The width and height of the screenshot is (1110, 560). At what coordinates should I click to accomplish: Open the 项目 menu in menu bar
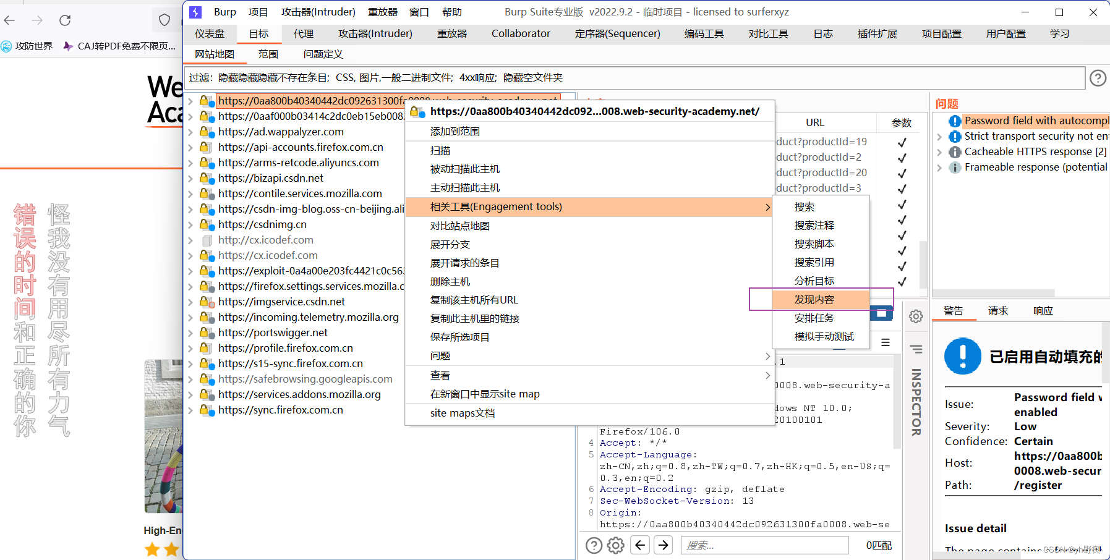(x=258, y=12)
